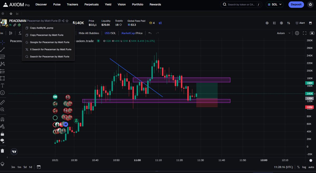This screenshot has height=173, width=316.
Task: Focus the token search field
Action: (241, 4)
